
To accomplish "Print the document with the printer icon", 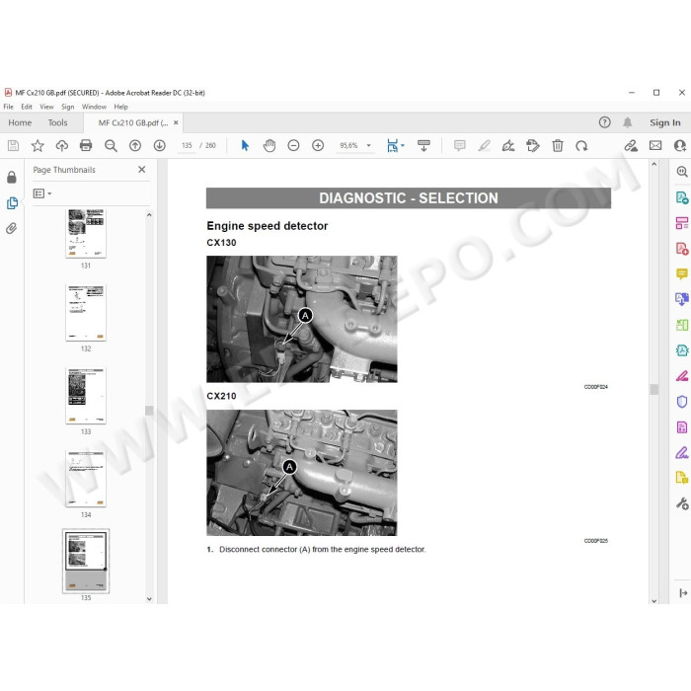I will [x=86, y=145].
